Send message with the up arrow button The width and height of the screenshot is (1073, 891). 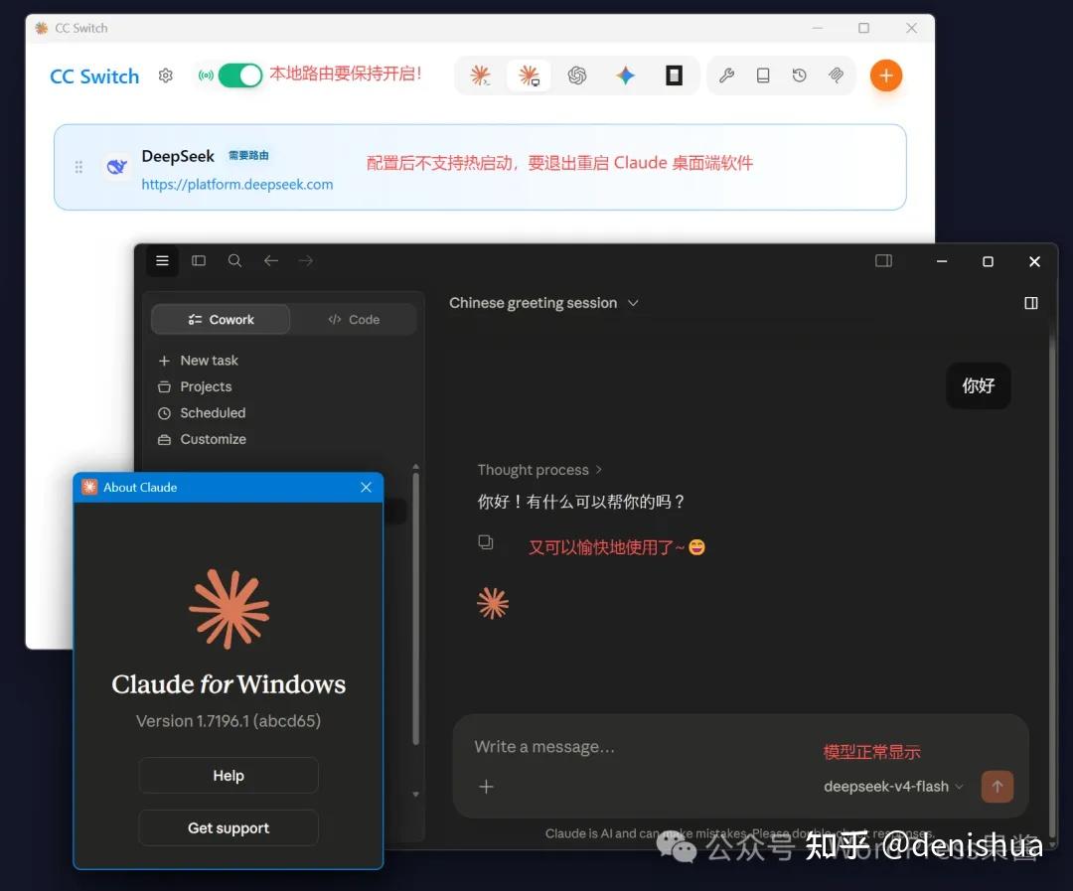point(997,787)
